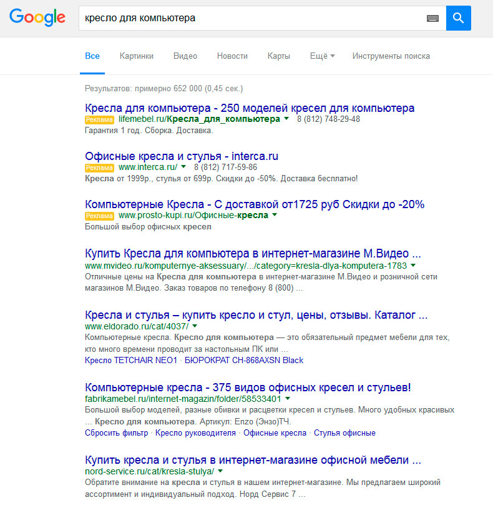Open the Новости tab

[x=232, y=56]
